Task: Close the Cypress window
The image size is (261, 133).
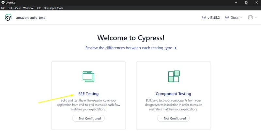Action: click(x=257, y=3)
